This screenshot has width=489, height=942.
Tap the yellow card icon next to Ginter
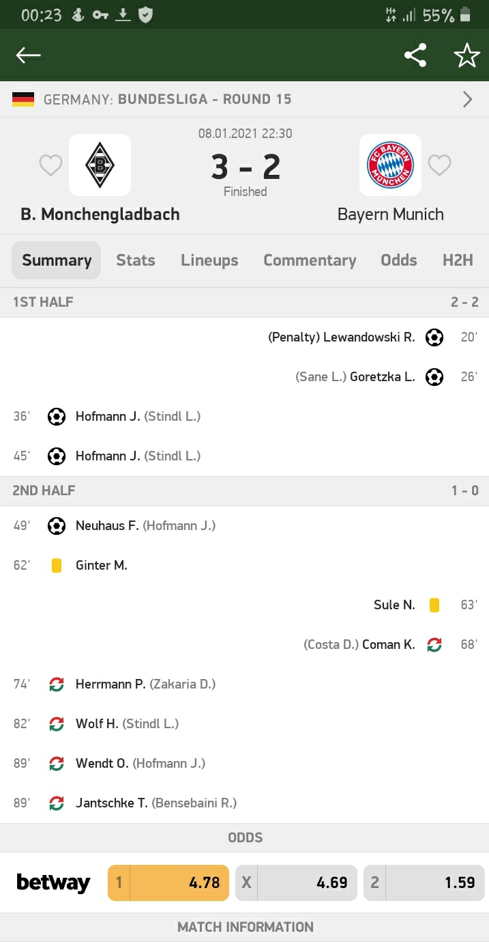pyautogui.click(x=57, y=565)
